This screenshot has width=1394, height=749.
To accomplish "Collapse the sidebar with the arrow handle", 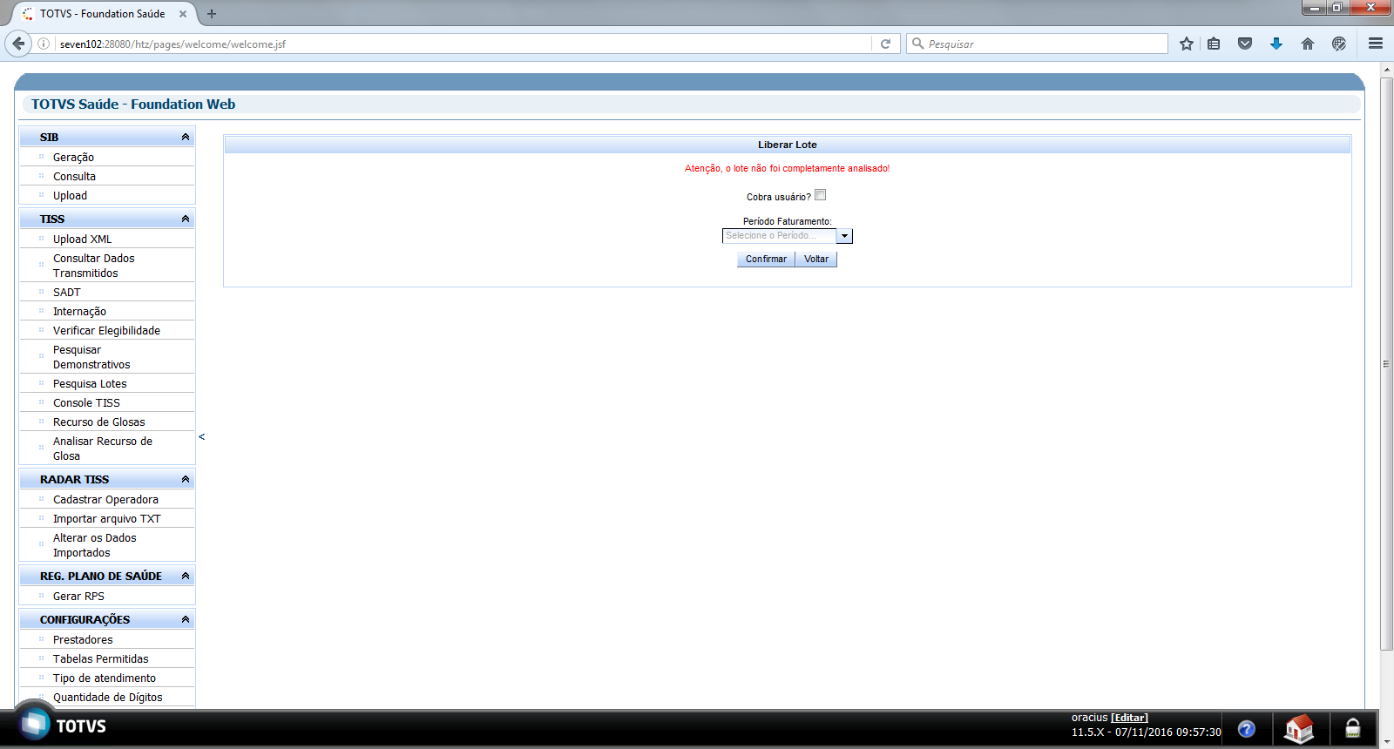I will tap(202, 437).
